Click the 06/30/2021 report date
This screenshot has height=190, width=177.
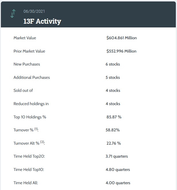click(34, 12)
